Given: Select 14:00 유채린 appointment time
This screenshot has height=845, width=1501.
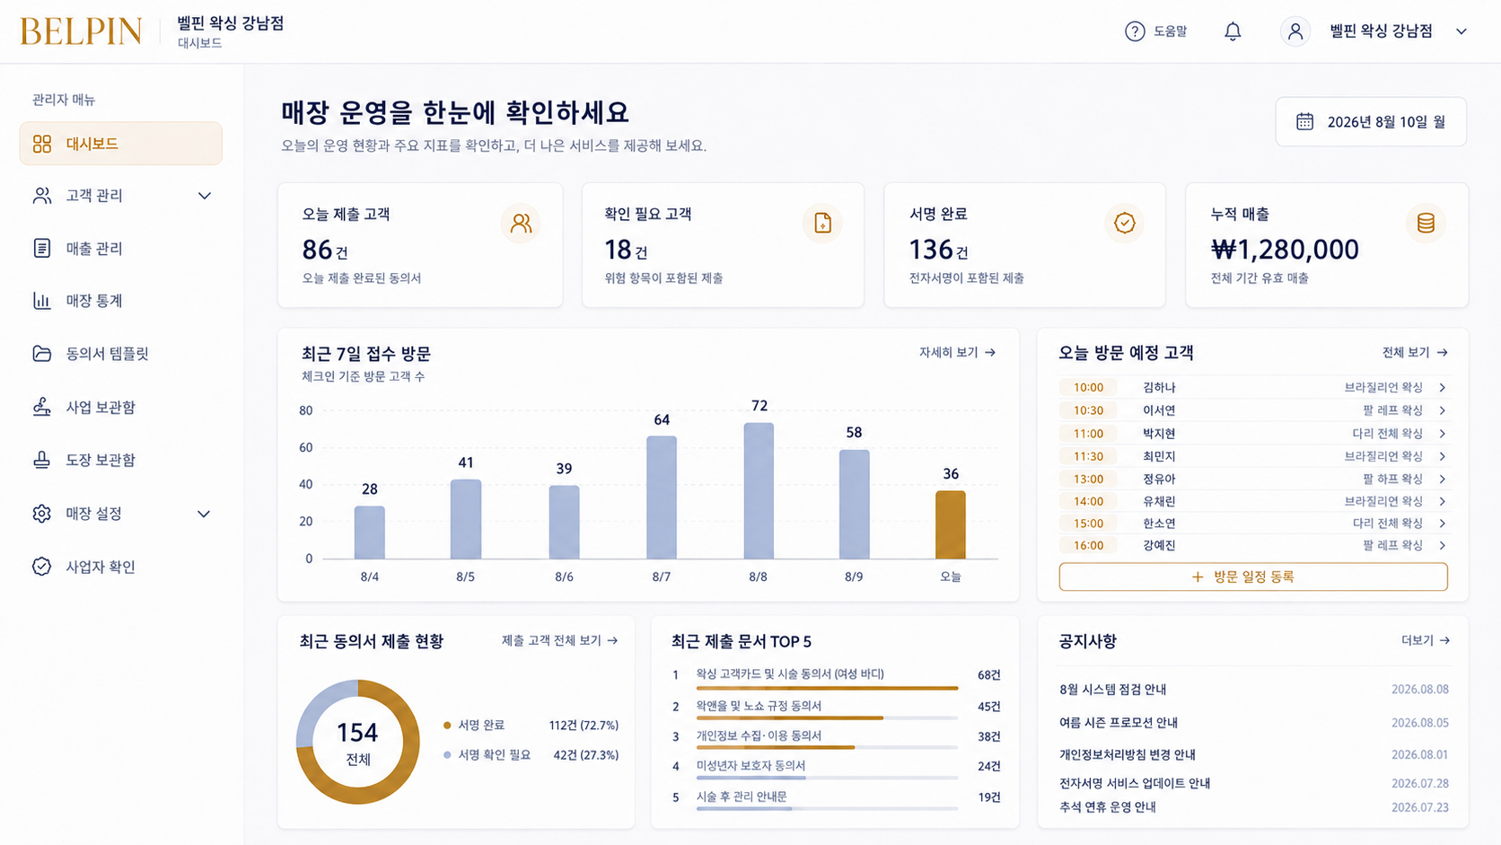Looking at the screenshot, I should click(1088, 501).
